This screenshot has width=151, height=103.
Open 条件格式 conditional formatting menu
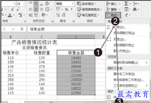(x=86, y=4)
